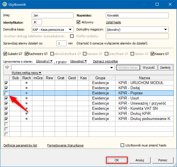This screenshot has height=167, width=177.
Task: Check 'Użytkownik musi zmienić hasło' option
Action: click(123, 145)
